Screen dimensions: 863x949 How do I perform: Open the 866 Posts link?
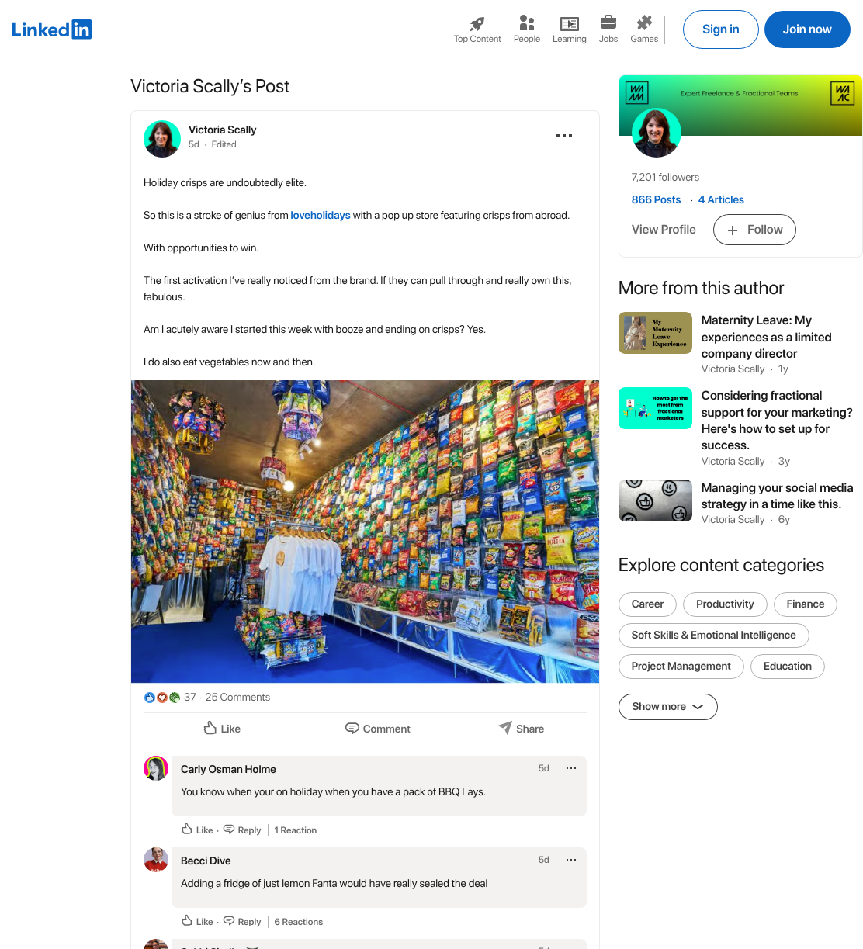click(x=656, y=199)
